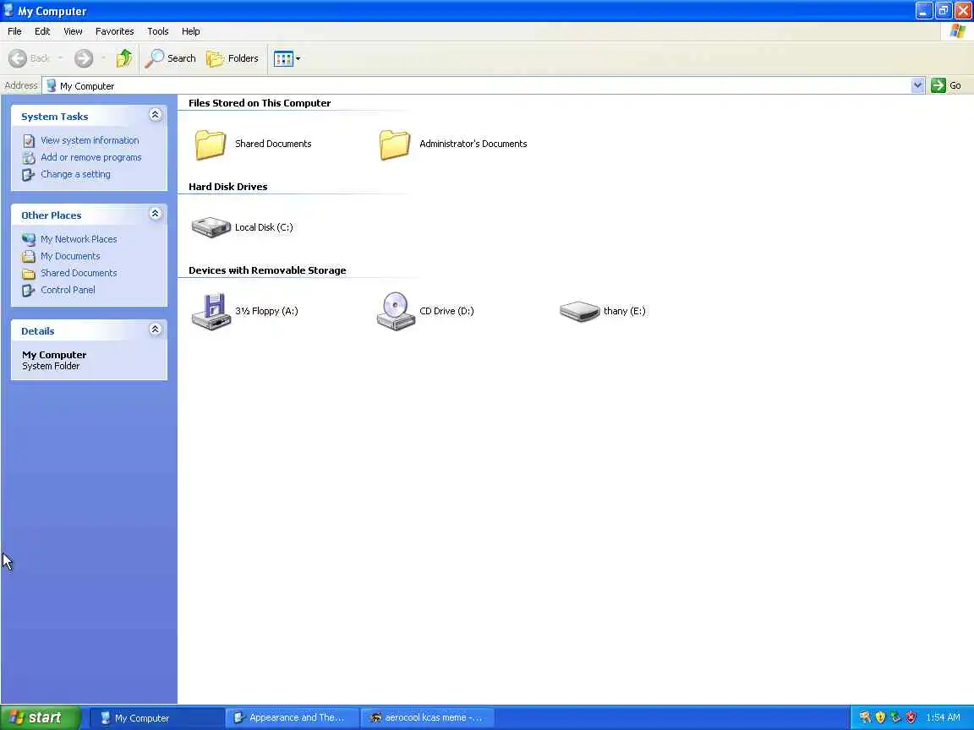Select Administrator's Documents folder icon

click(395, 144)
